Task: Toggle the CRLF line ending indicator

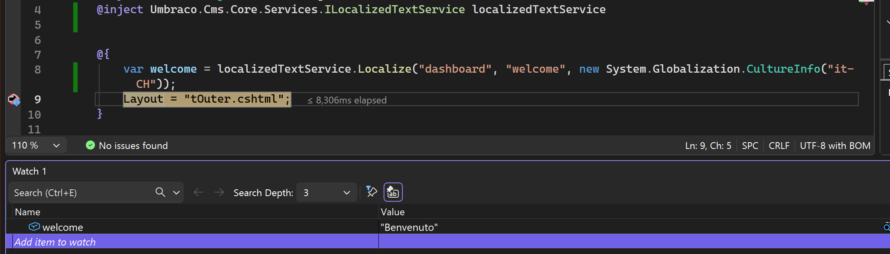Action: 779,146
